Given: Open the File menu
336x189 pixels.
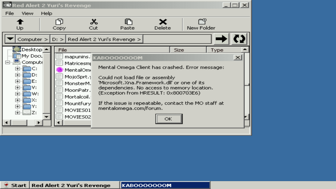Looking at the screenshot, I should [9, 13].
